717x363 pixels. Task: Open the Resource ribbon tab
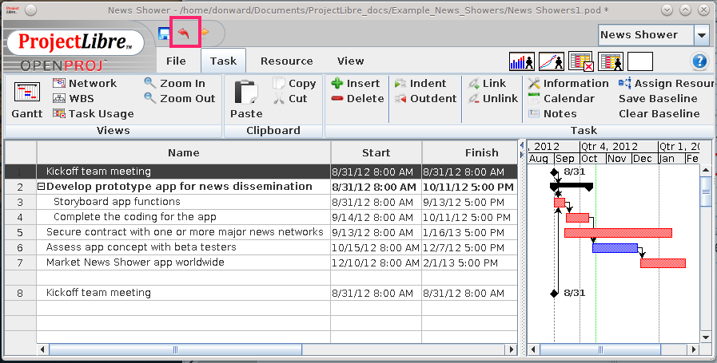pyautogui.click(x=287, y=61)
